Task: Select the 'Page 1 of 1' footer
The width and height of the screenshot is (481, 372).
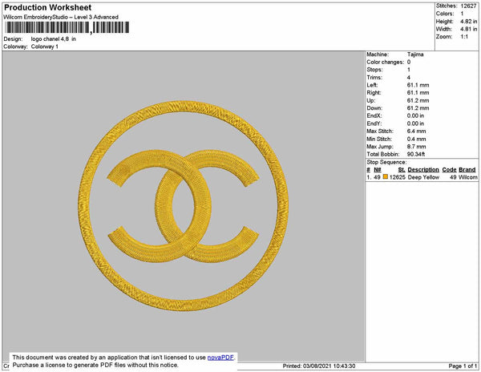Action: (463, 366)
